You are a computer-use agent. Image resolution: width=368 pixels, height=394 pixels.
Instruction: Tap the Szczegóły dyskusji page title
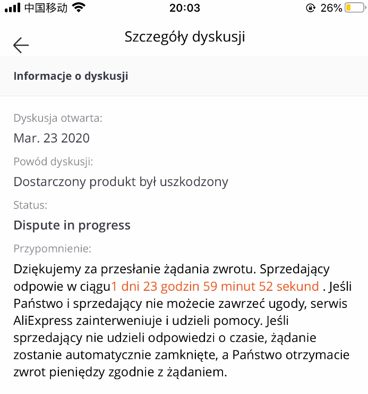click(185, 37)
